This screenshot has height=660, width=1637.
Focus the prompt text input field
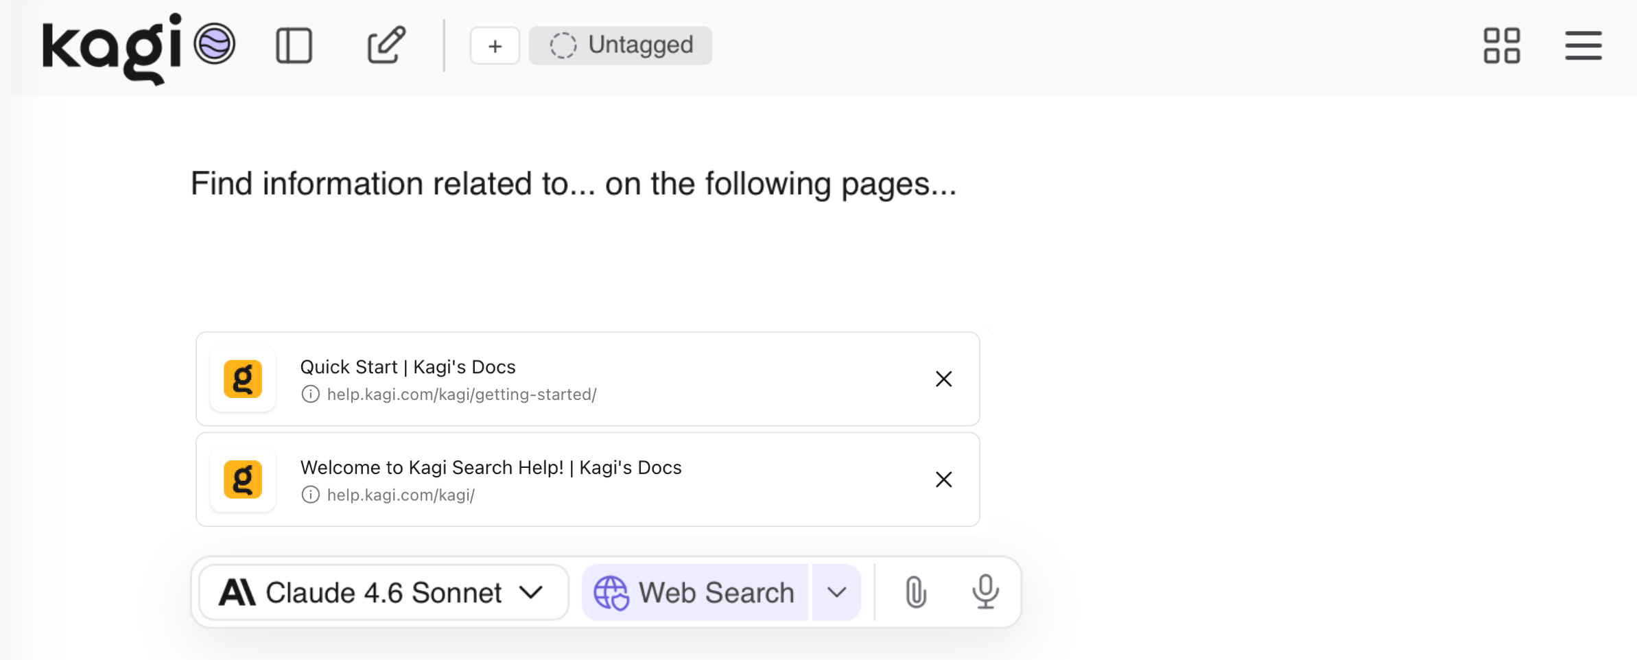pyautogui.click(x=574, y=184)
